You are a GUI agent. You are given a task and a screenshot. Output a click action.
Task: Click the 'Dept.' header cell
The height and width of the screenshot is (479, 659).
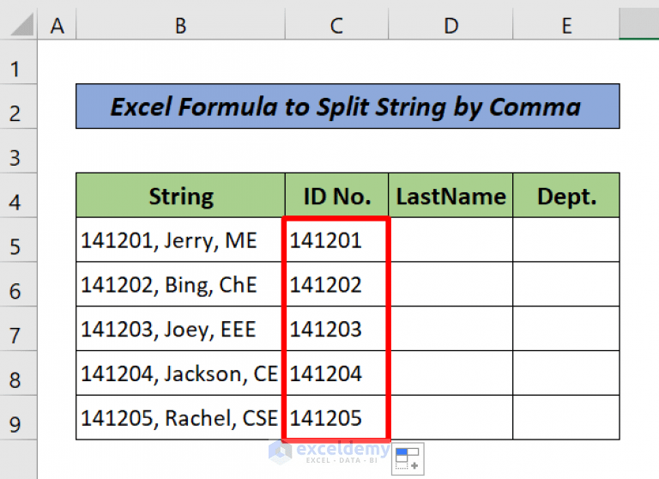point(566,195)
